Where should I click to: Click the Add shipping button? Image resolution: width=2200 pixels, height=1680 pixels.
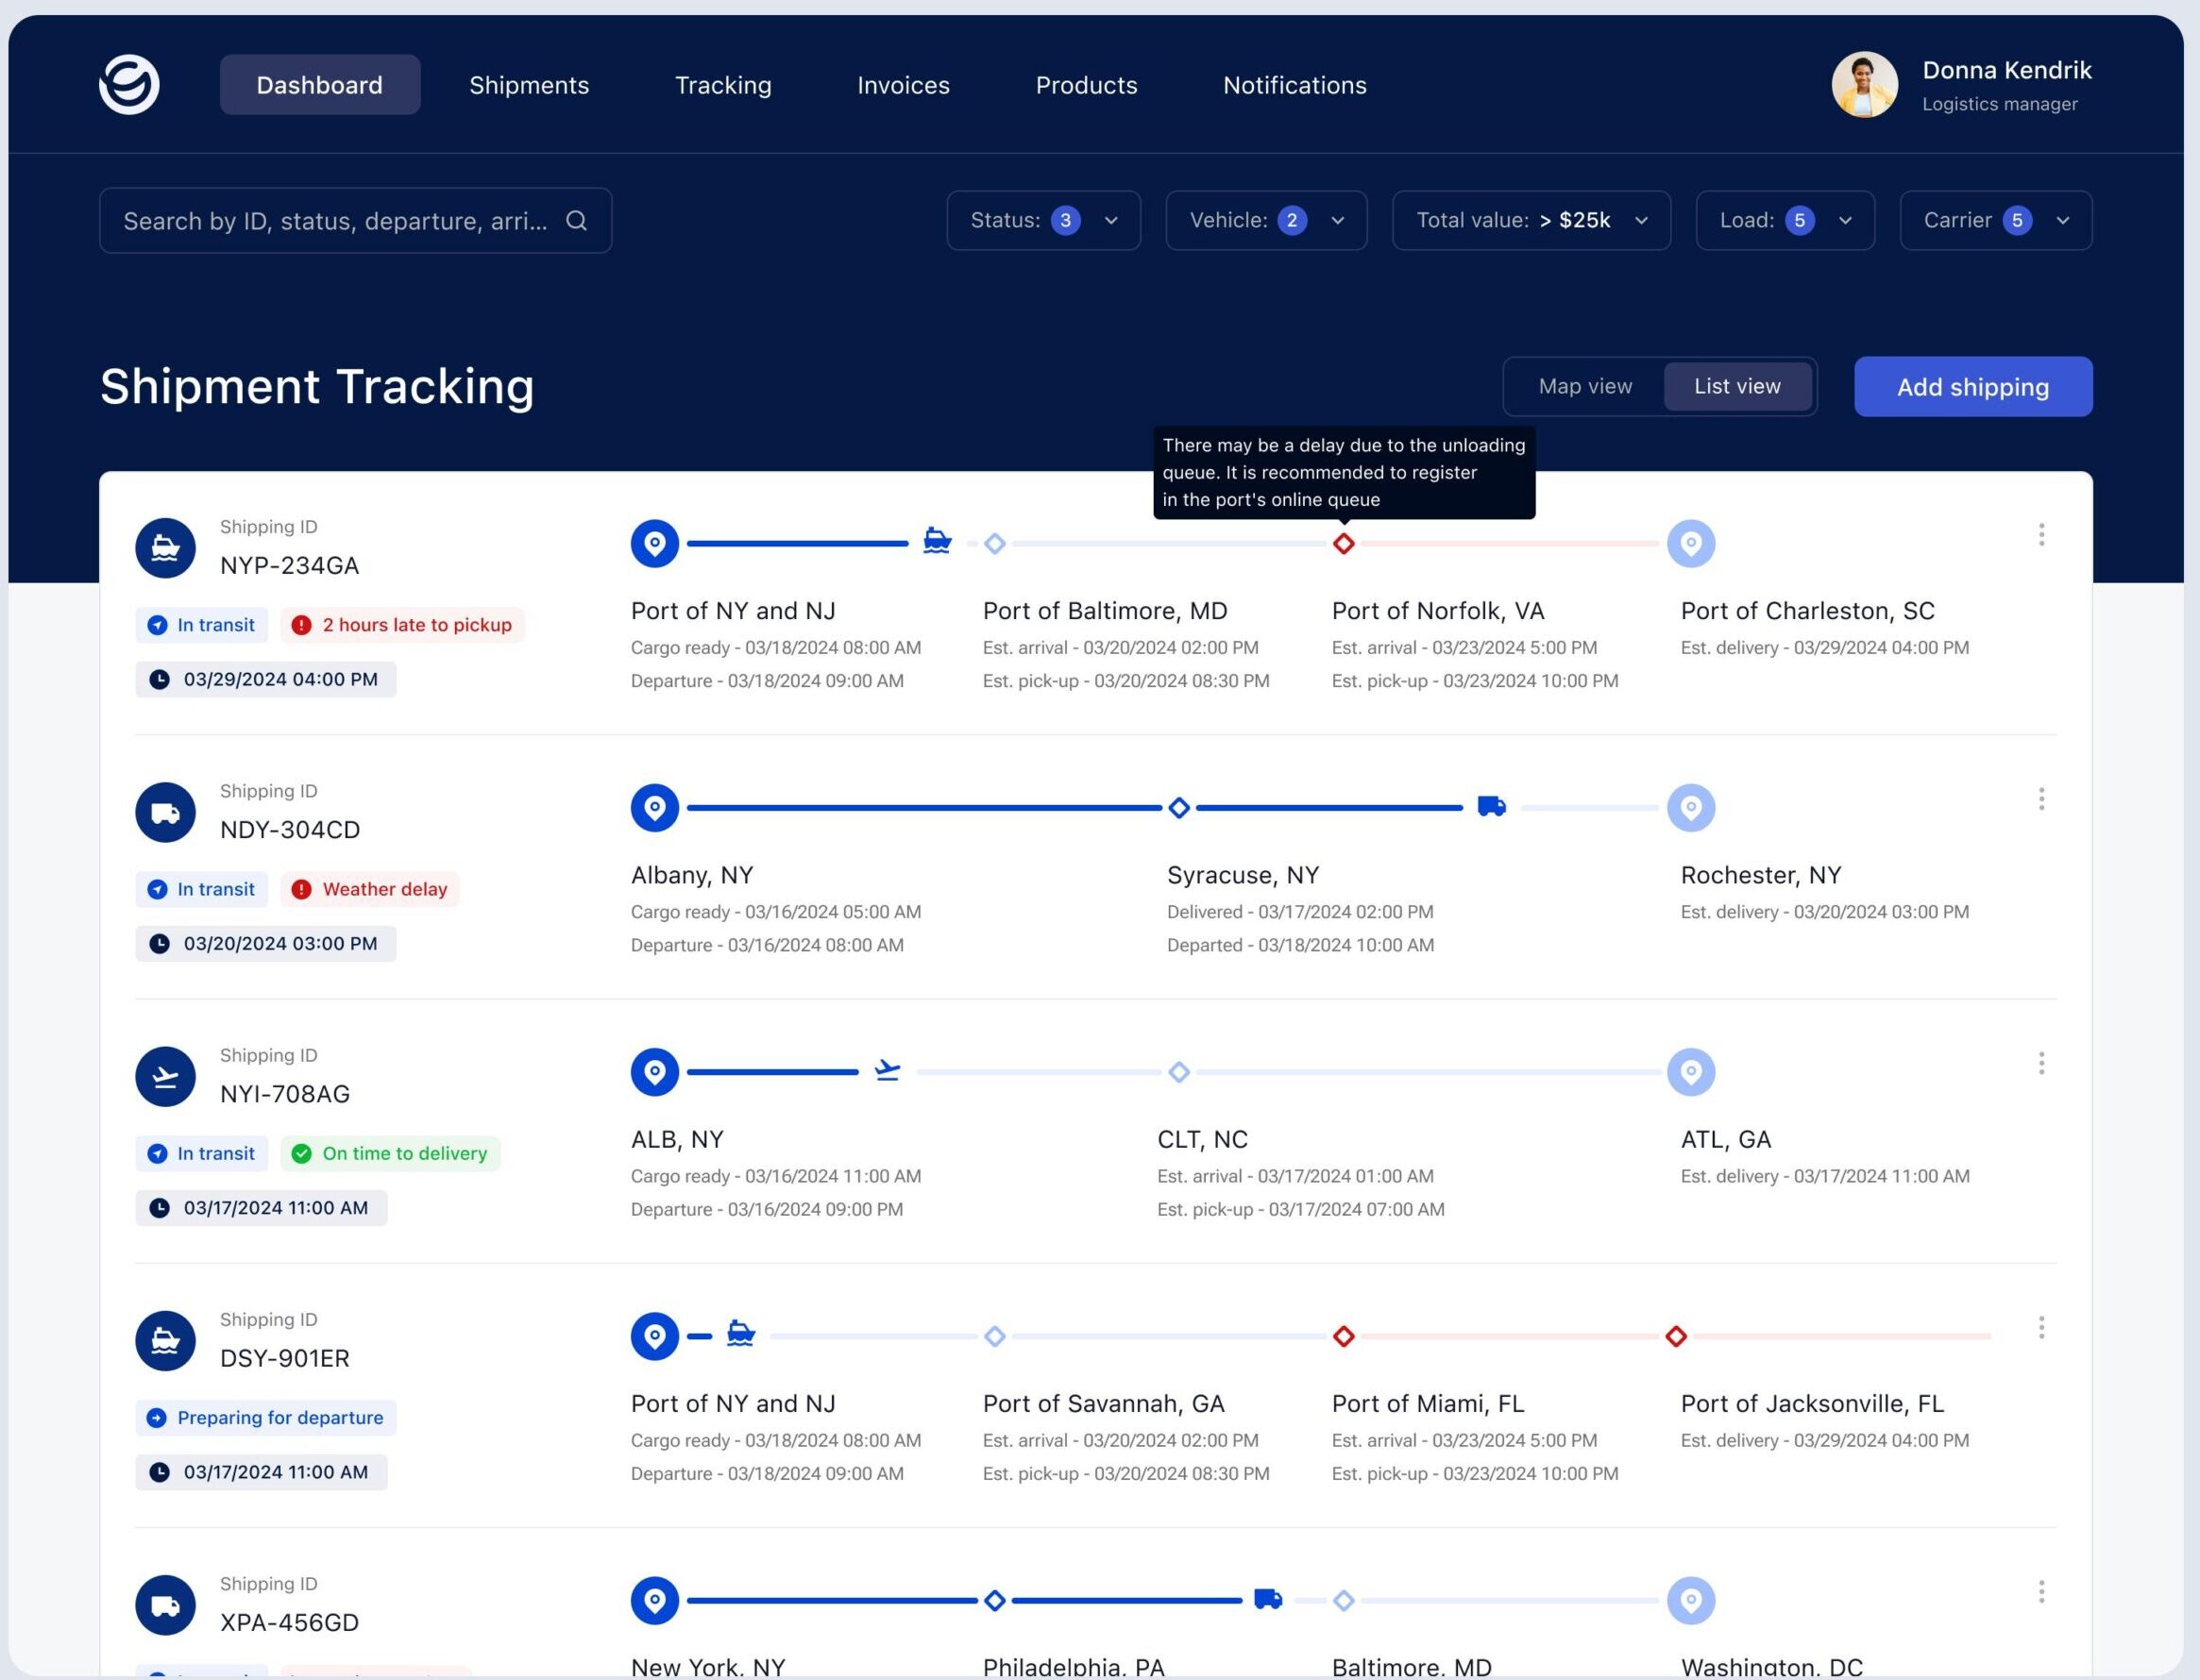coord(1972,387)
